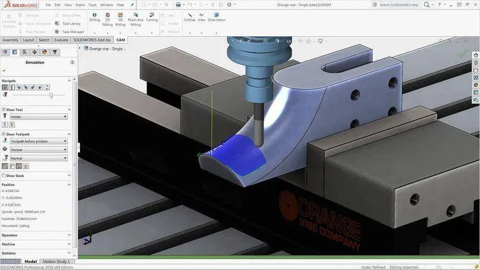The image size is (480, 270).
Task: Switch to the SOLIDWORKS Add-Ins tab
Action: coord(92,40)
